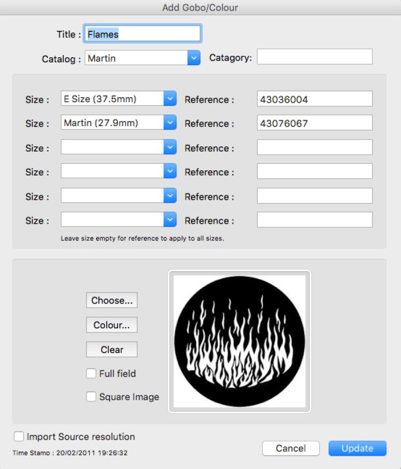Expand the fifth Size dropdown
The height and width of the screenshot is (469, 401).
pos(170,196)
